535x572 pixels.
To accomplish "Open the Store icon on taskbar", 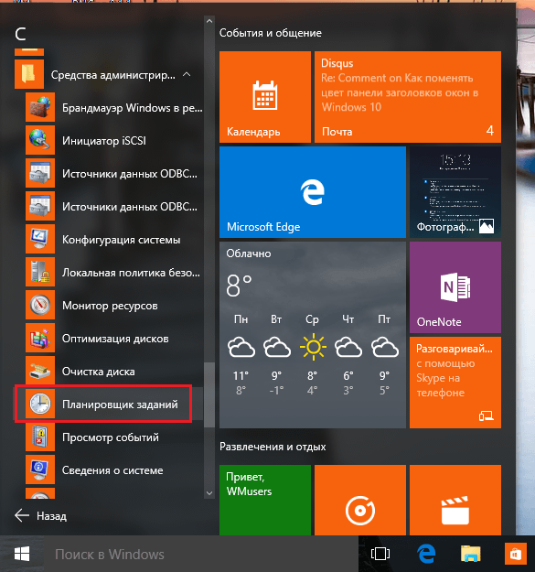I will pos(515,554).
